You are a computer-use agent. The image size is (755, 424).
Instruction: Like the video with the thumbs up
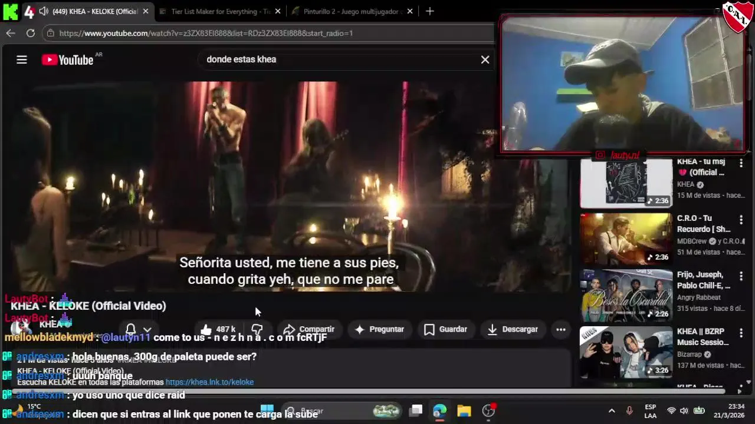[x=218, y=329]
